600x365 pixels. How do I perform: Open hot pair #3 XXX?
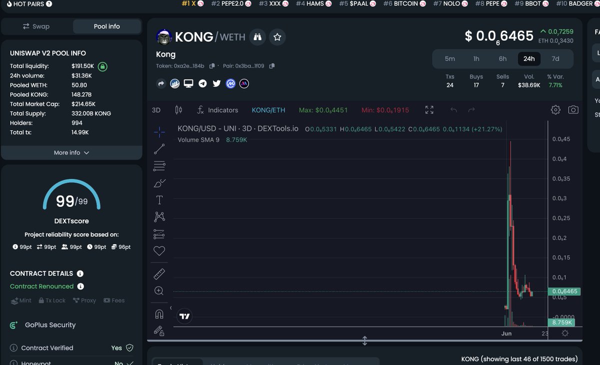point(273,4)
